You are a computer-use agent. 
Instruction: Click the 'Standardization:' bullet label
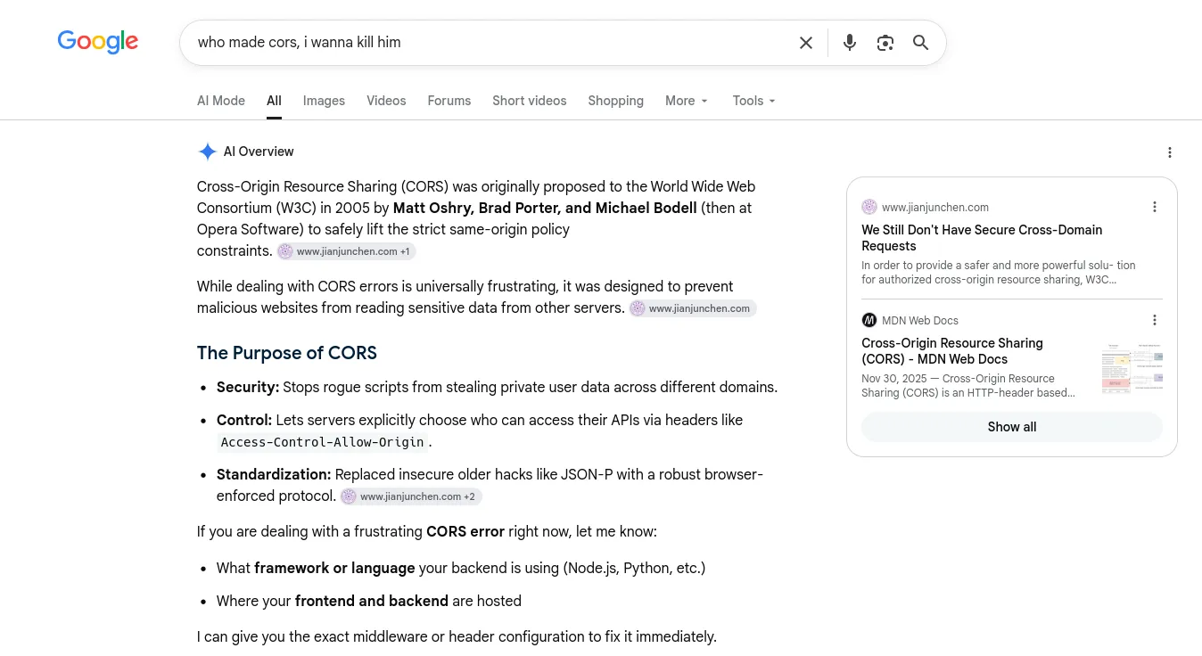tap(274, 474)
